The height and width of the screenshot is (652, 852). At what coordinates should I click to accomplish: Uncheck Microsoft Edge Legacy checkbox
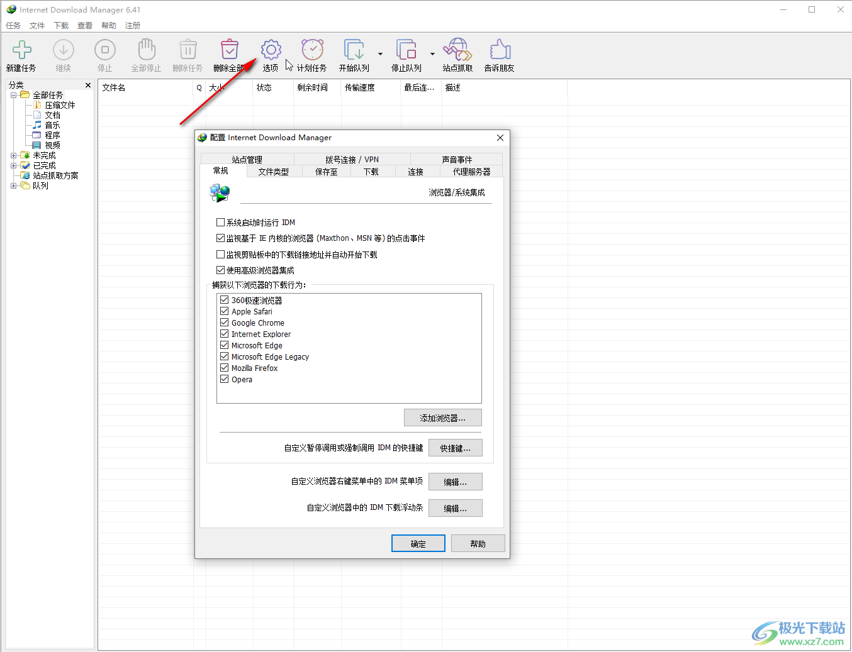click(224, 356)
